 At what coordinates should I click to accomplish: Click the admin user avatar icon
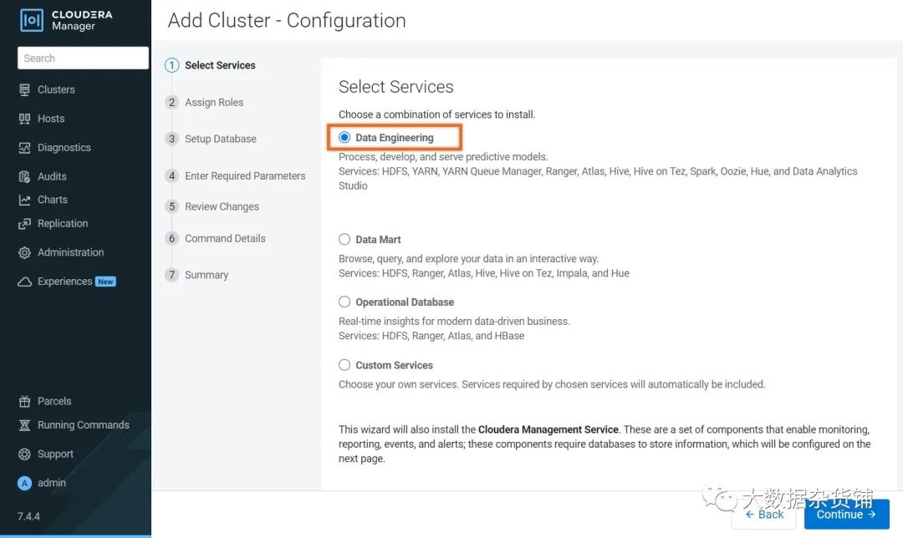point(24,484)
